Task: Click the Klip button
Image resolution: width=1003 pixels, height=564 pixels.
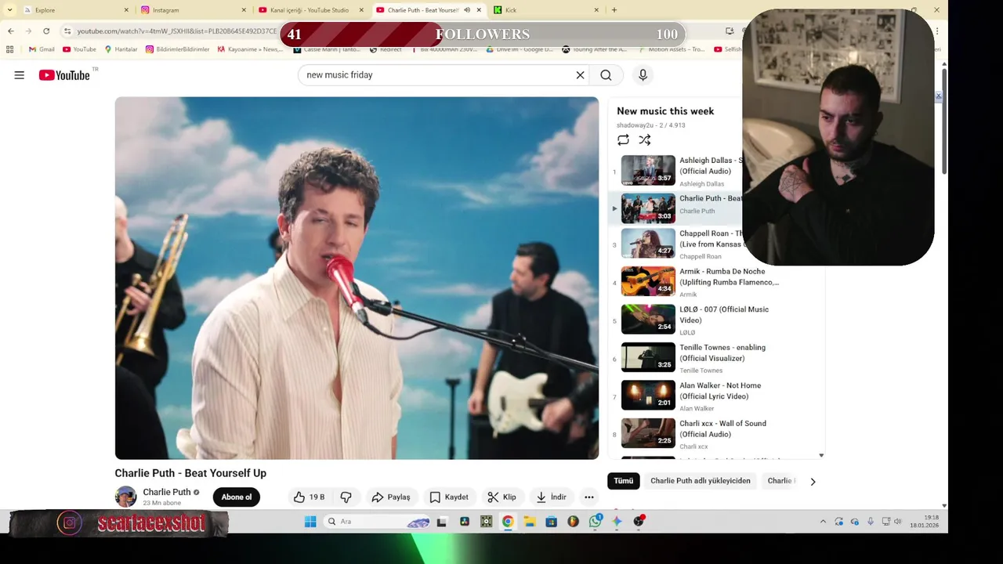Action: 501,497
